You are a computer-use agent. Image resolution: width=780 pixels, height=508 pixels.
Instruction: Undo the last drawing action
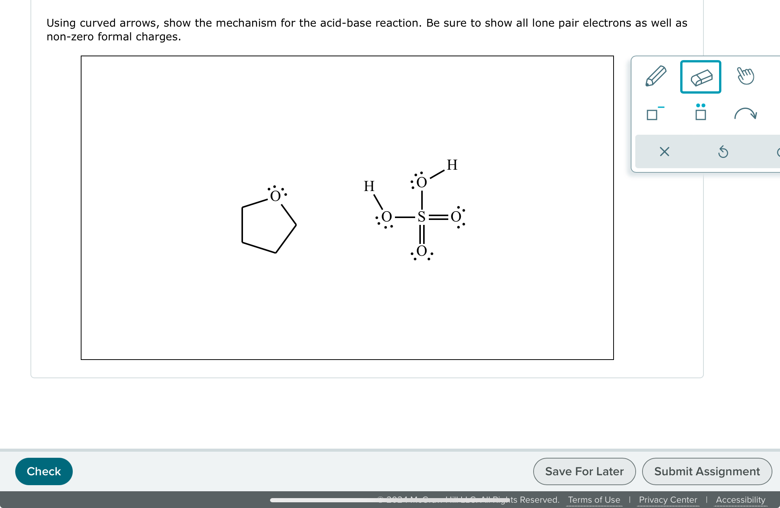[x=723, y=151]
